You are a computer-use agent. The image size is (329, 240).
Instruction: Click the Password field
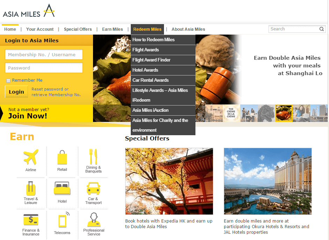click(x=44, y=68)
